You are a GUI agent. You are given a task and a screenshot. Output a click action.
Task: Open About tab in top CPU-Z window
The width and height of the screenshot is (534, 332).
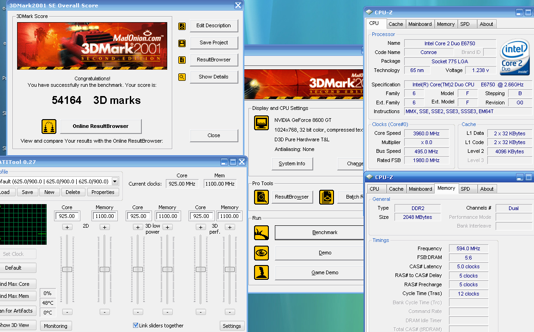[x=486, y=24]
